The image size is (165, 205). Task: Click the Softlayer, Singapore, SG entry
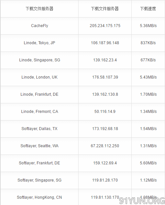(40, 180)
